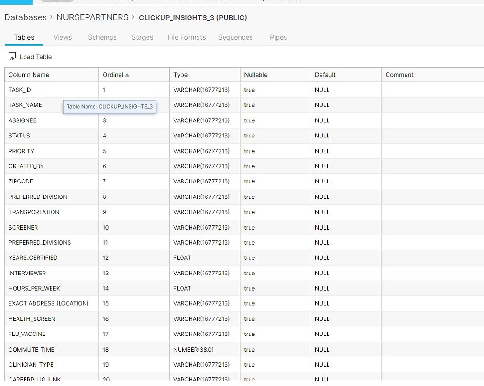Select the Sequences tab
Screen dimensions: 484x386
pos(235,37)
